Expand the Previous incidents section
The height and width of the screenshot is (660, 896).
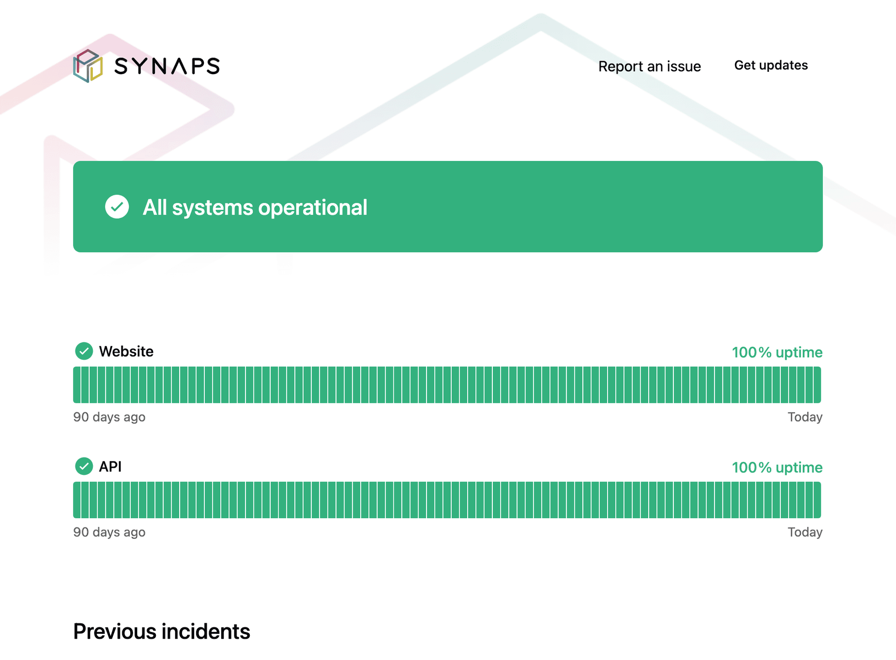tap(161, 632)
